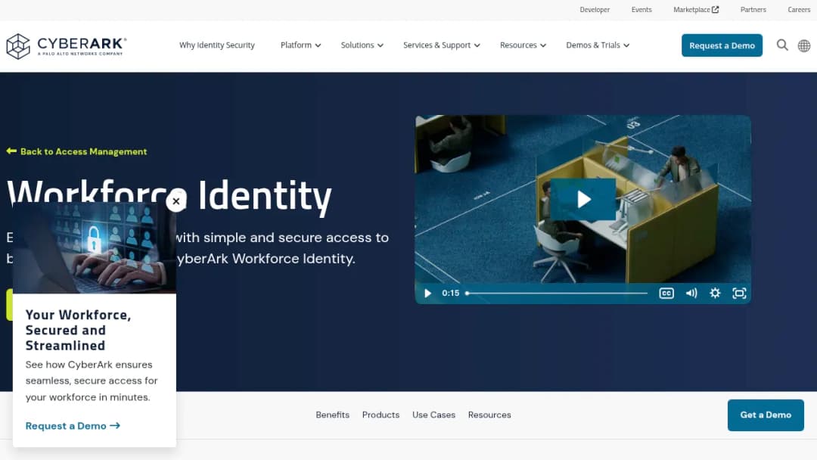Image resolution: width=817 pixels, height=460 pixels.
Task: Open the Partners link
Action: [x=753, y=9]
